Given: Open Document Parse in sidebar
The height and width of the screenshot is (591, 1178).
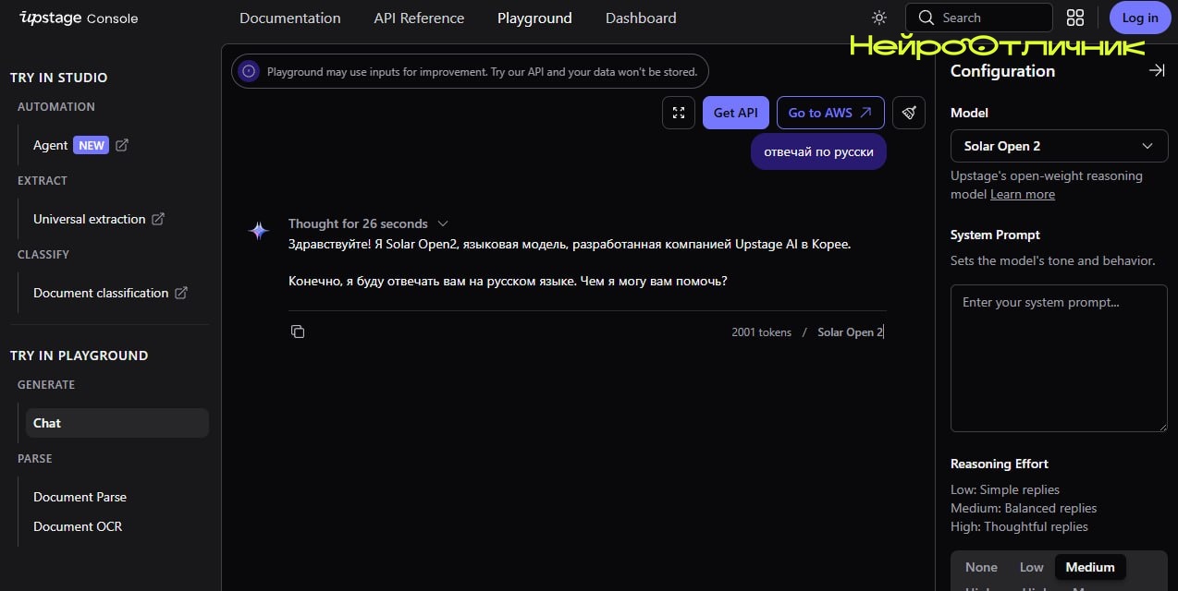Looking at the screenshot, I should (80, 497).
